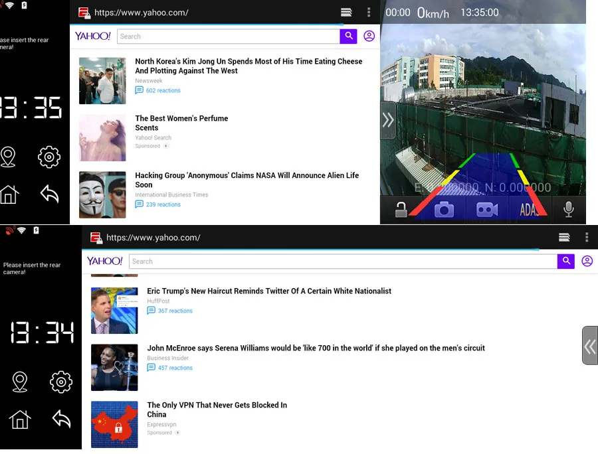Tap the back arrow in the bottom panel
Viewport: 598px width, 454px height.
[62, 419]
